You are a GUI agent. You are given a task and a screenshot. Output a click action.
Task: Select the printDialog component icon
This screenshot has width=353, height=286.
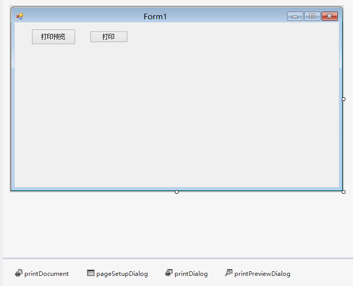[169, 273]
